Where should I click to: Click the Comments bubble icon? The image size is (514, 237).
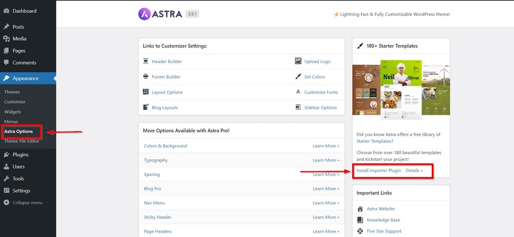coord(6,63)
